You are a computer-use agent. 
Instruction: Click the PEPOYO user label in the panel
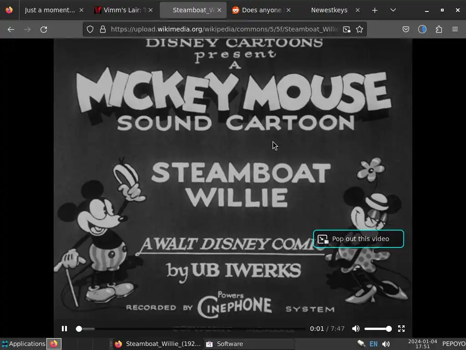(454, 344)
